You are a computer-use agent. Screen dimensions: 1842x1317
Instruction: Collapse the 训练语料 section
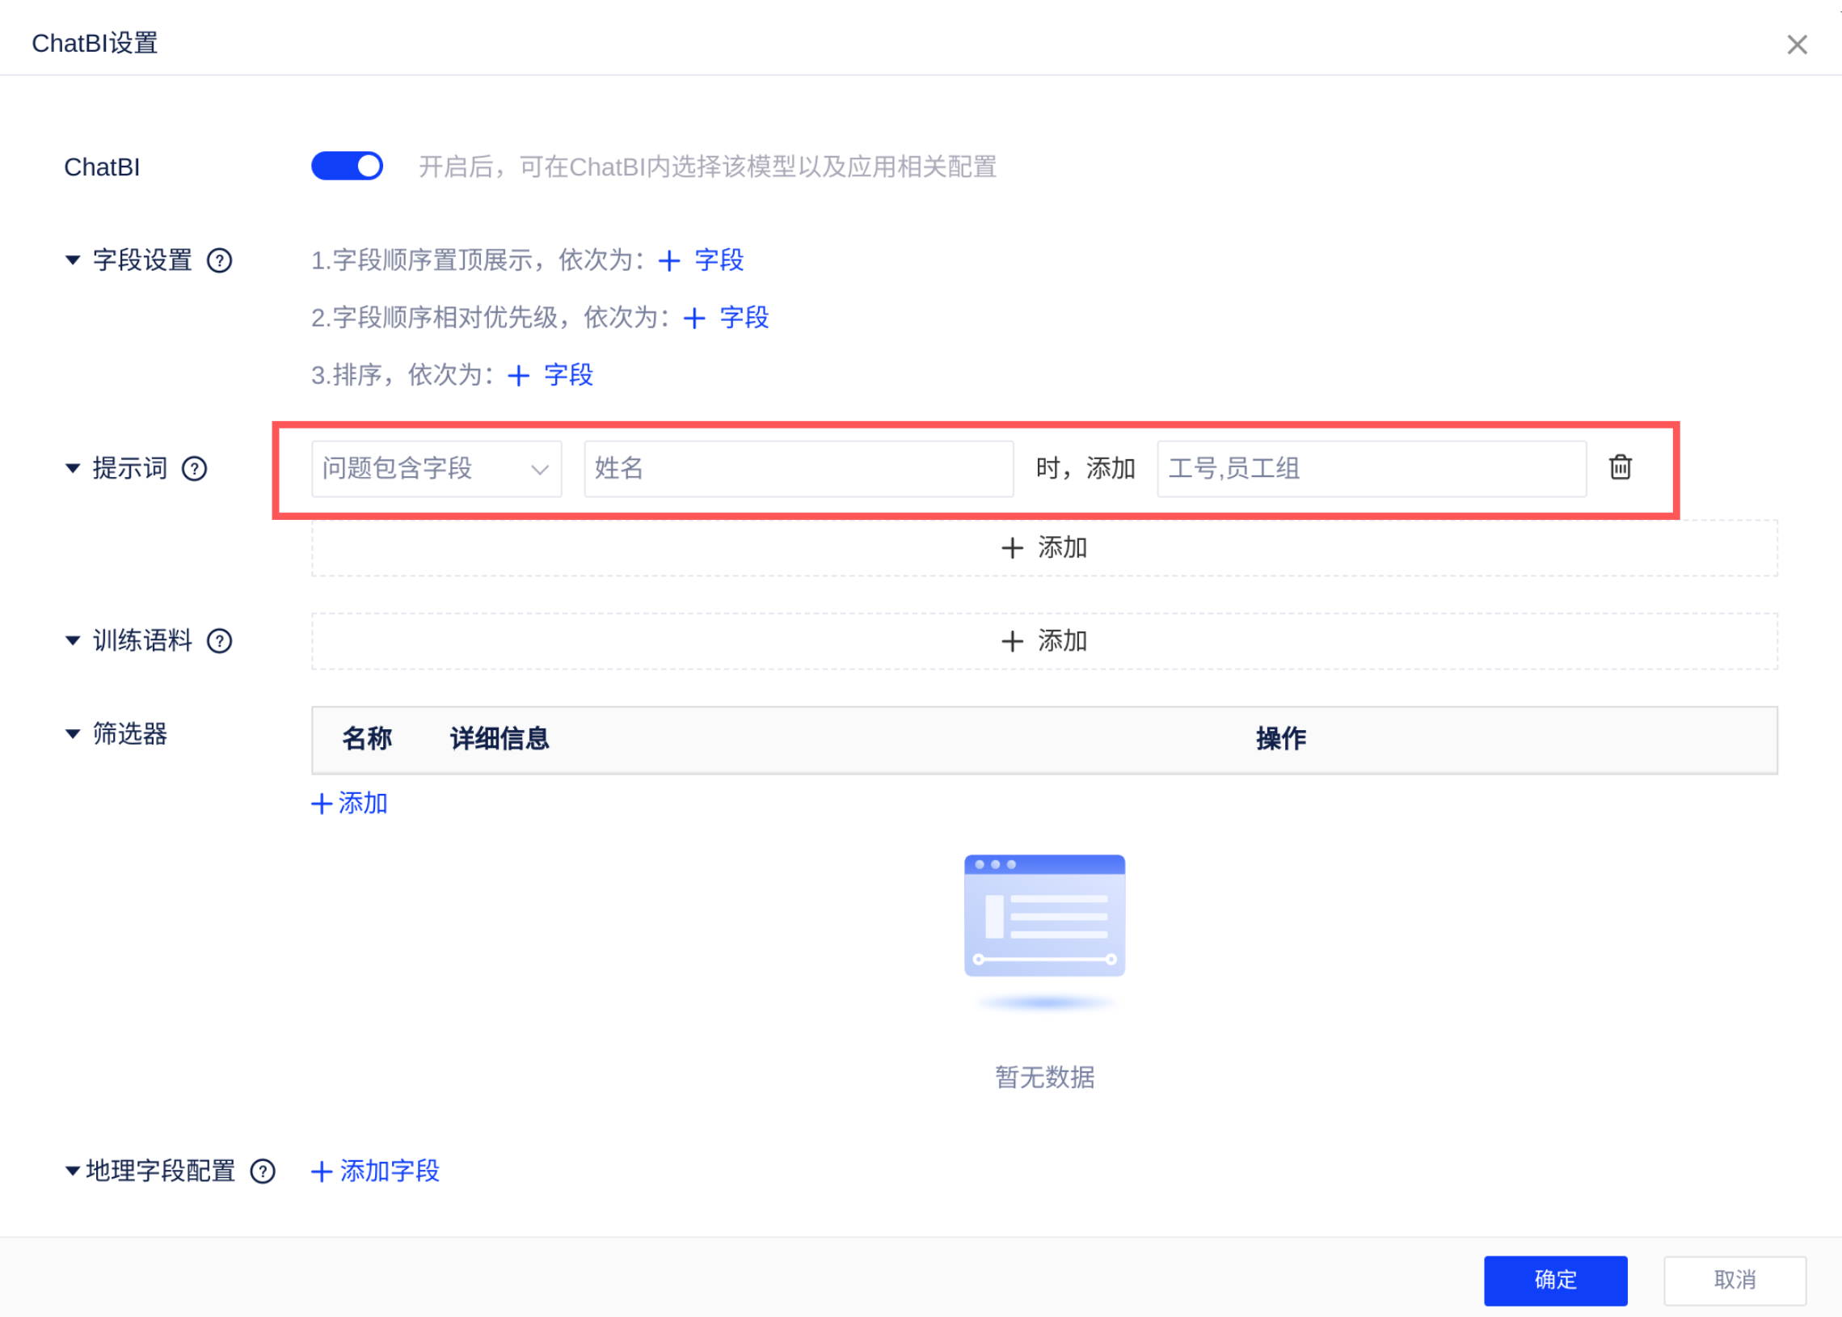73,640
